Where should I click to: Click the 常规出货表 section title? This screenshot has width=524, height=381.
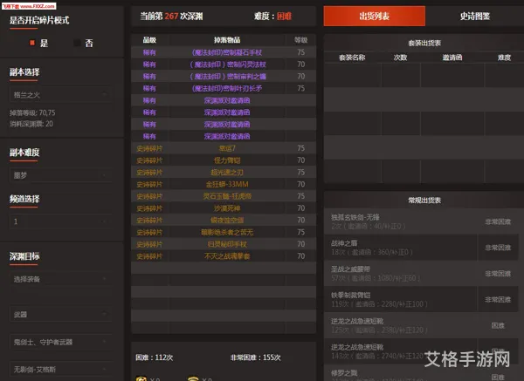click(424, 201)
